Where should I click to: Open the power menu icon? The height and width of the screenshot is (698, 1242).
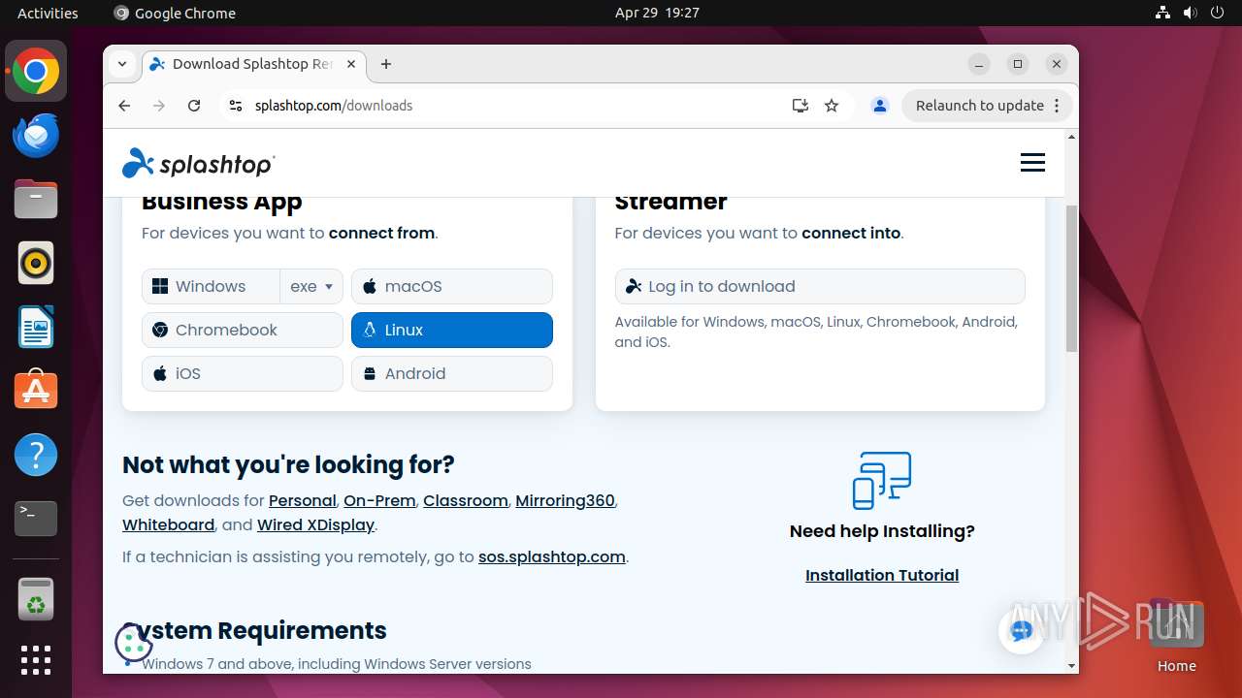point(1218,13)
